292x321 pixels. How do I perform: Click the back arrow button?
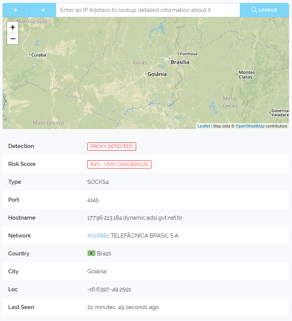[x=16, y=10]
